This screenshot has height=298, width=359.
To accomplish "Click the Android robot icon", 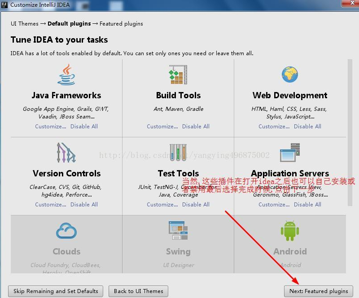I will tap(290, 231).
